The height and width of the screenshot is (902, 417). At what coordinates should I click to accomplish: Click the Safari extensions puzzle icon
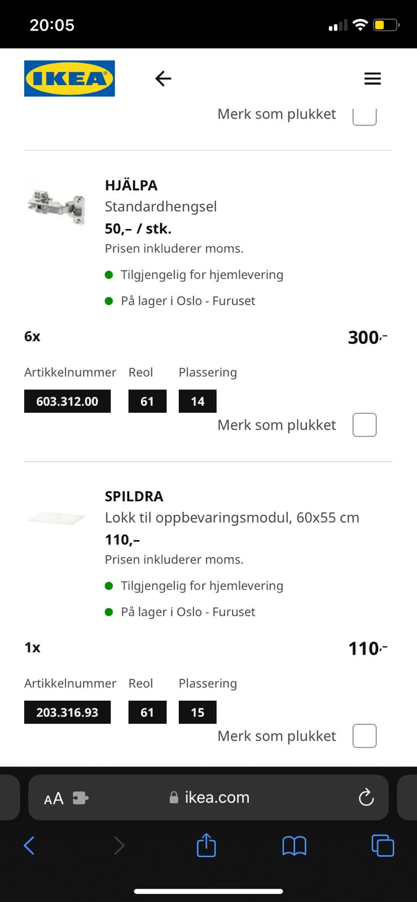pyautogui.click(x=81, y=798)
